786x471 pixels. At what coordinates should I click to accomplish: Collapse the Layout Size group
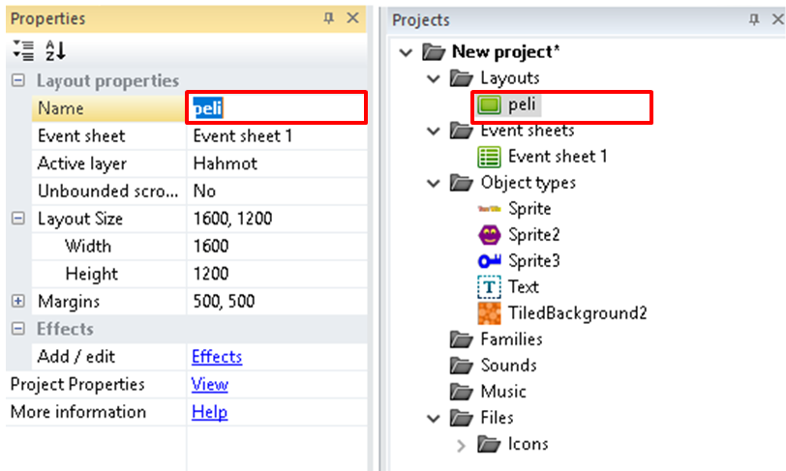click(x=17, y=220)
